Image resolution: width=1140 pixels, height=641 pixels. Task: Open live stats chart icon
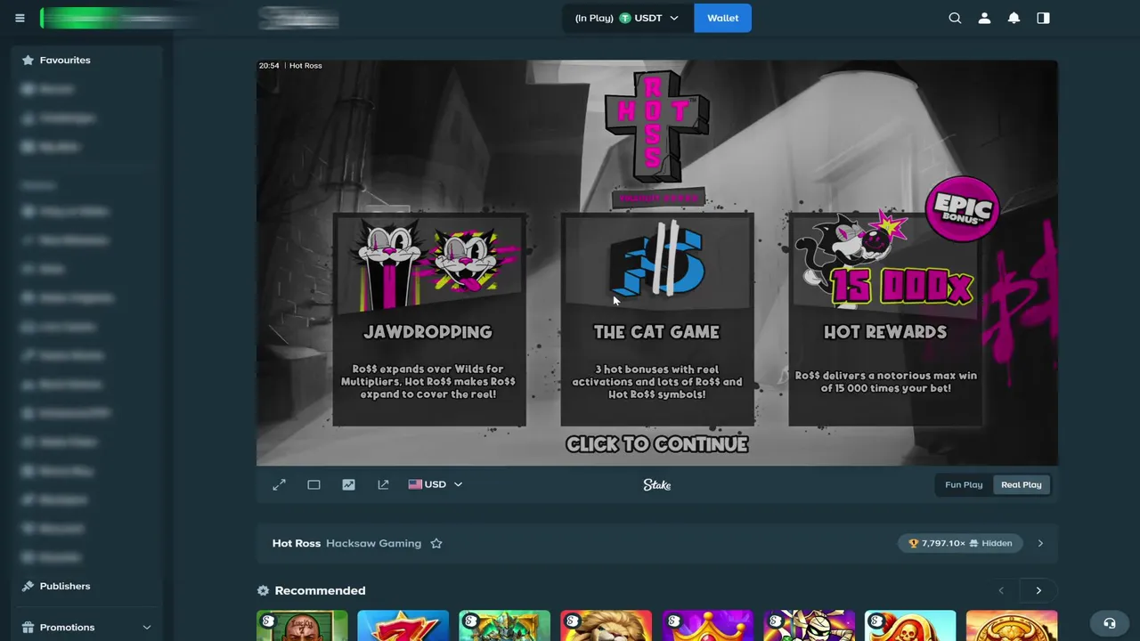(x=348, y=484)
